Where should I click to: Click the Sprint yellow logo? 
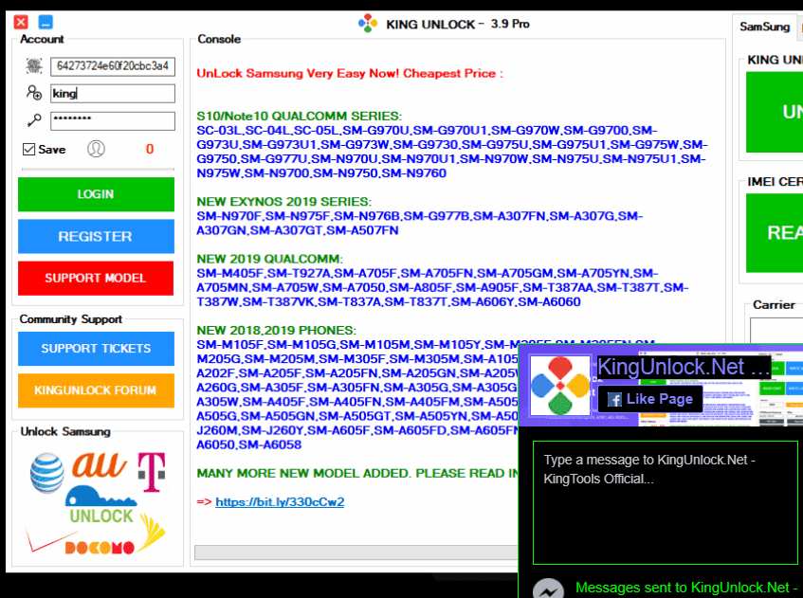click(152, 534)
